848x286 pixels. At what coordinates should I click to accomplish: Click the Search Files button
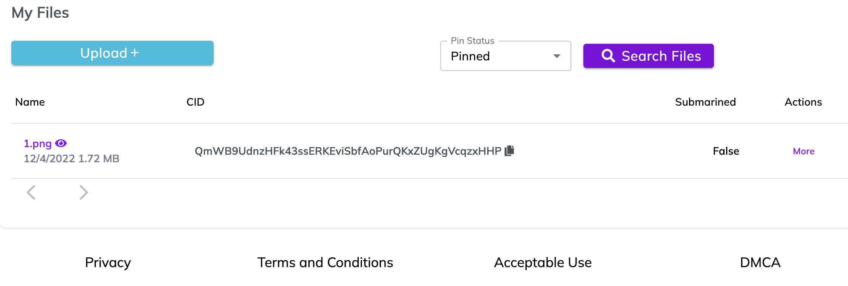coord(648,55)
